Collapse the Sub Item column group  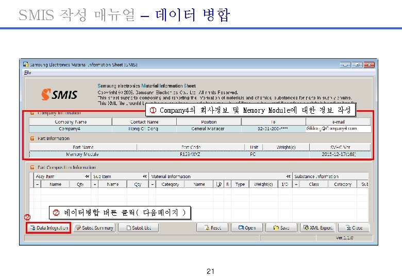[145, 177]
